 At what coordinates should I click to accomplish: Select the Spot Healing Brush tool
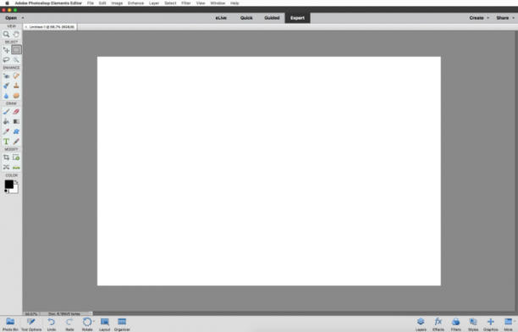coord(16,76)
